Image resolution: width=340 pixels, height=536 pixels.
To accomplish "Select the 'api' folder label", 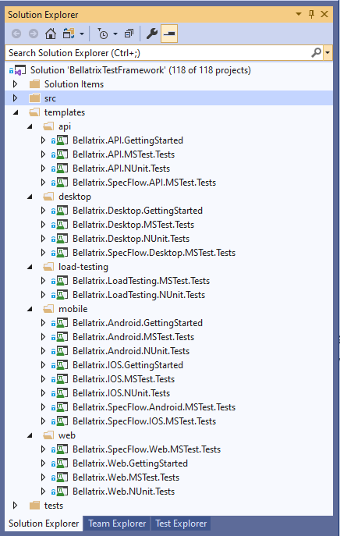I will (65, 126).
